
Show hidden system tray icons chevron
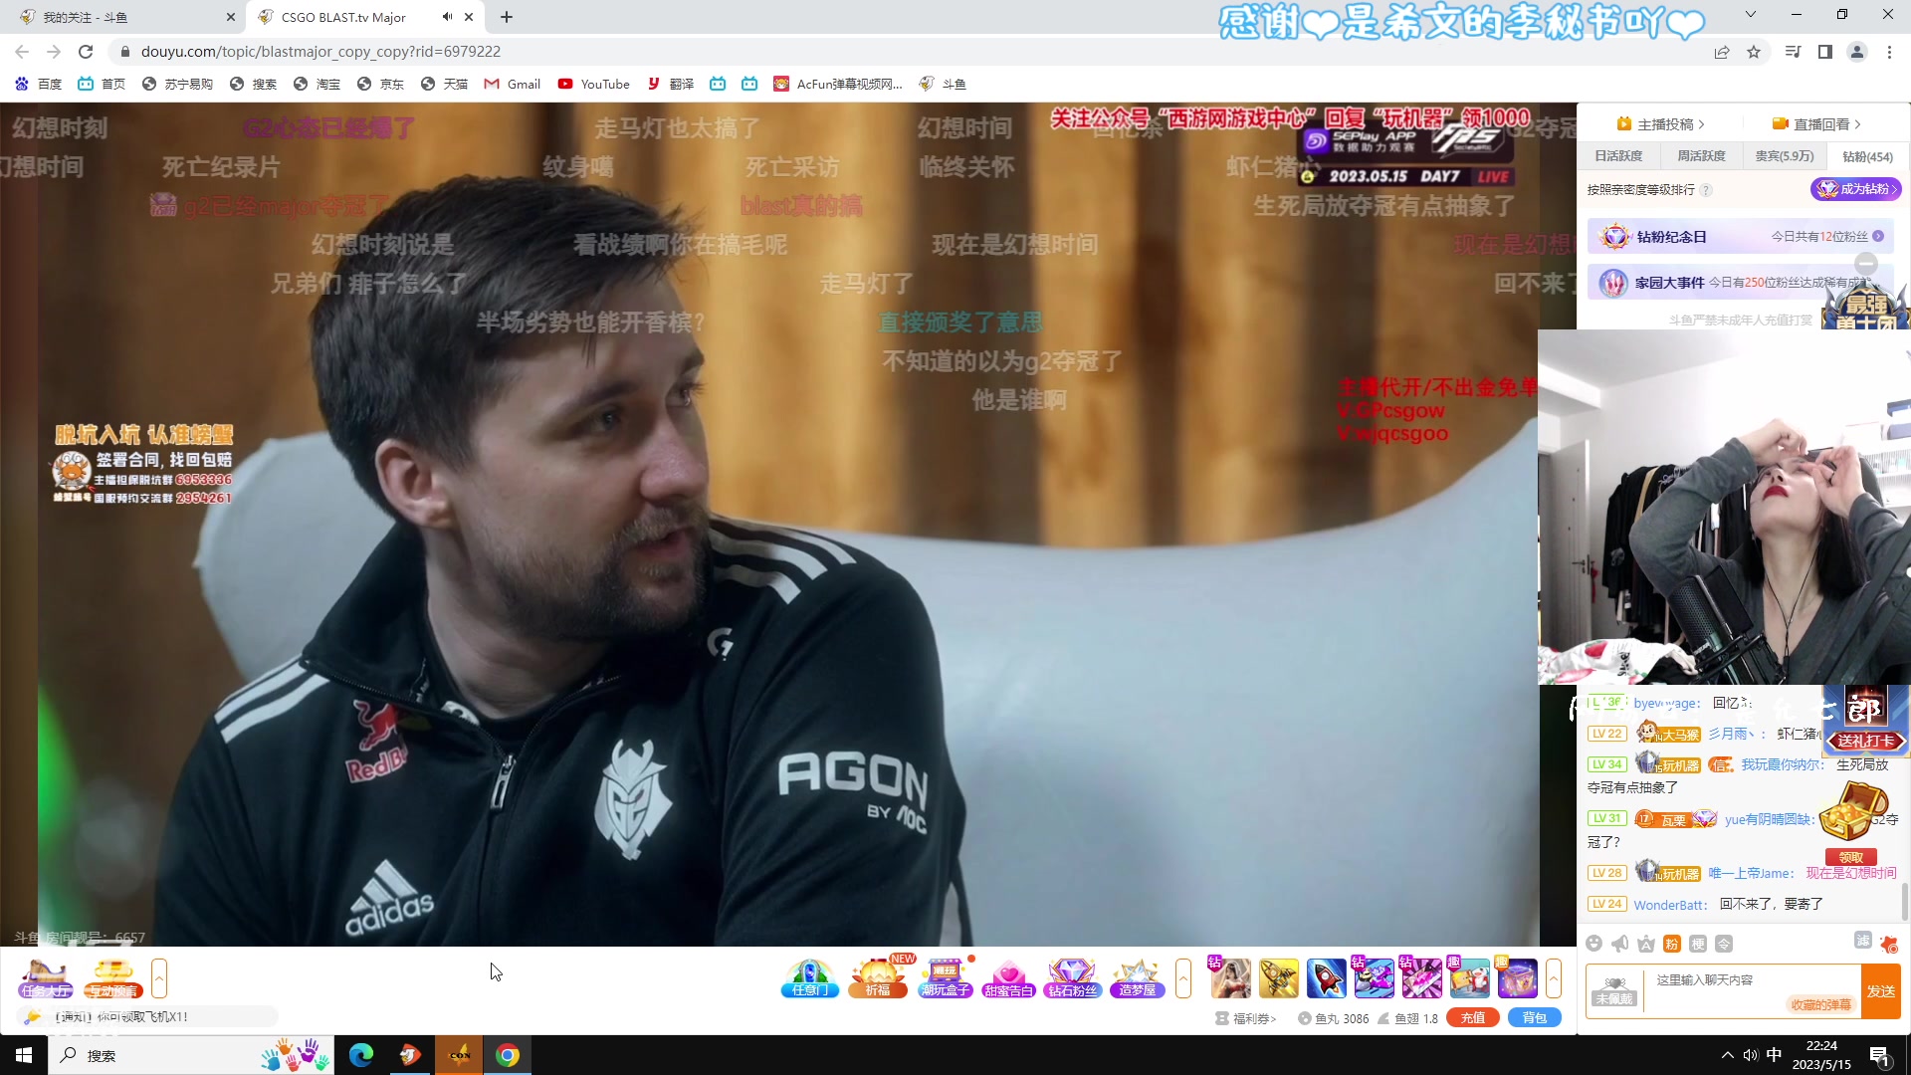click(1727, 1055)
